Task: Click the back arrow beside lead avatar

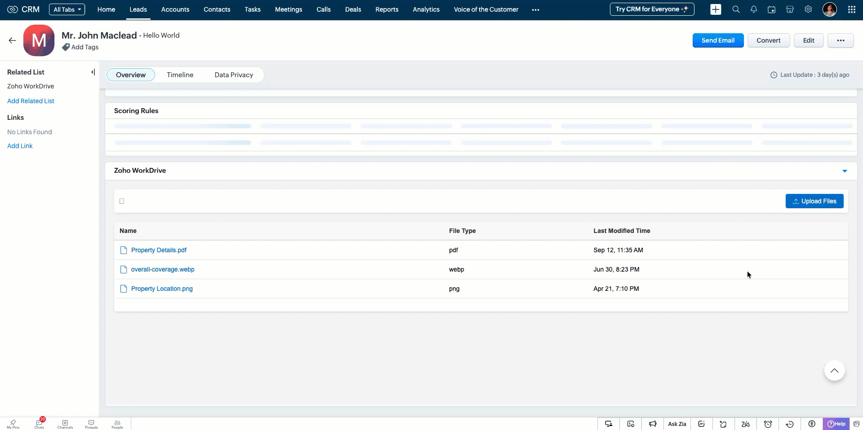Action: point(12,40)
